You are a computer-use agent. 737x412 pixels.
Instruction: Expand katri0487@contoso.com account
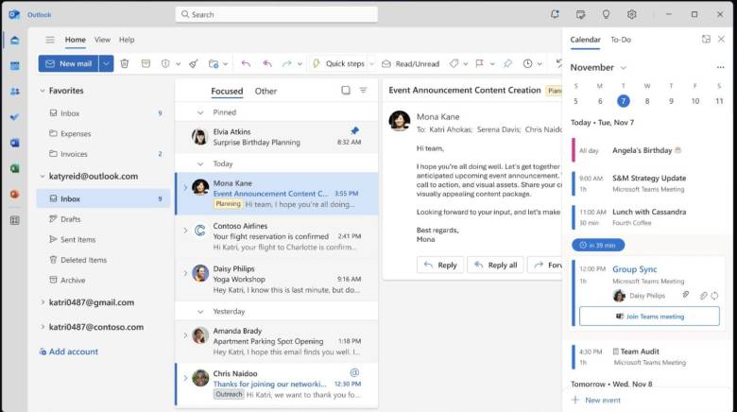(x=43, y=327)
